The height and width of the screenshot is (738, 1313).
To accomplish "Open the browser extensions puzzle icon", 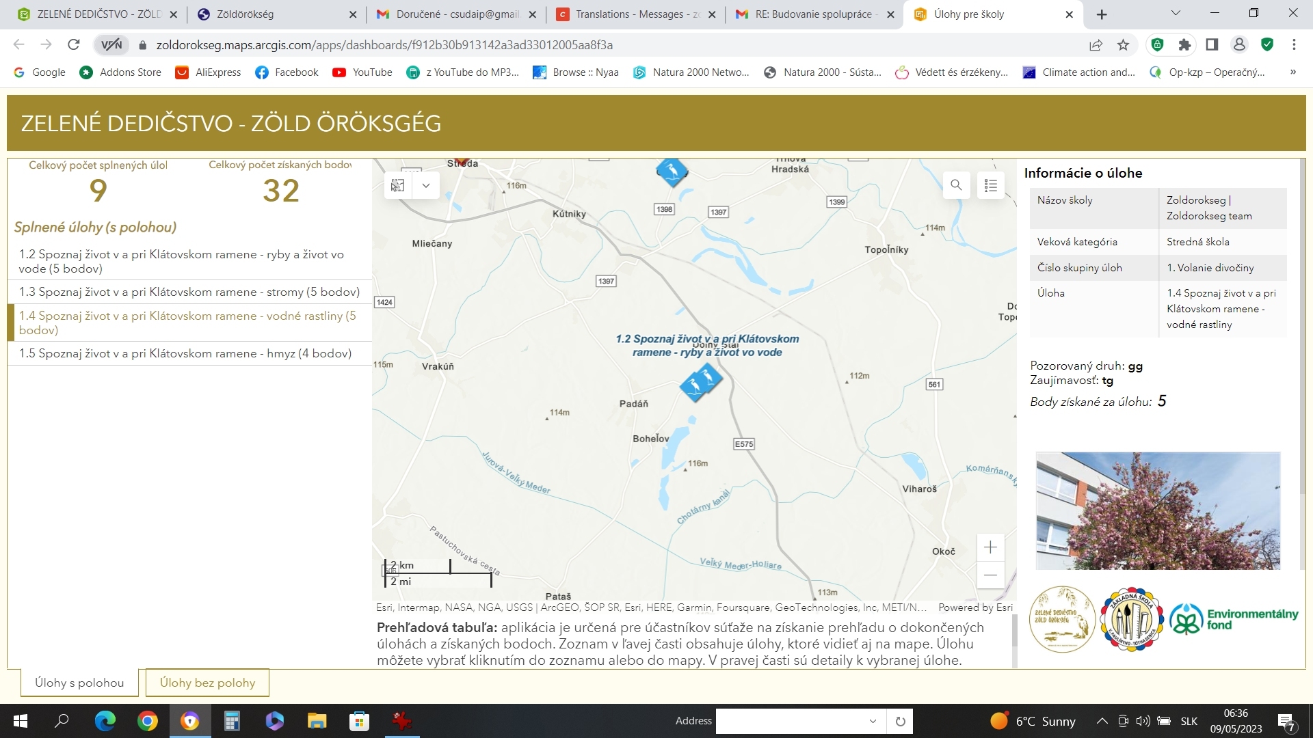I will pyautogui.click(x=1184, y=45).
